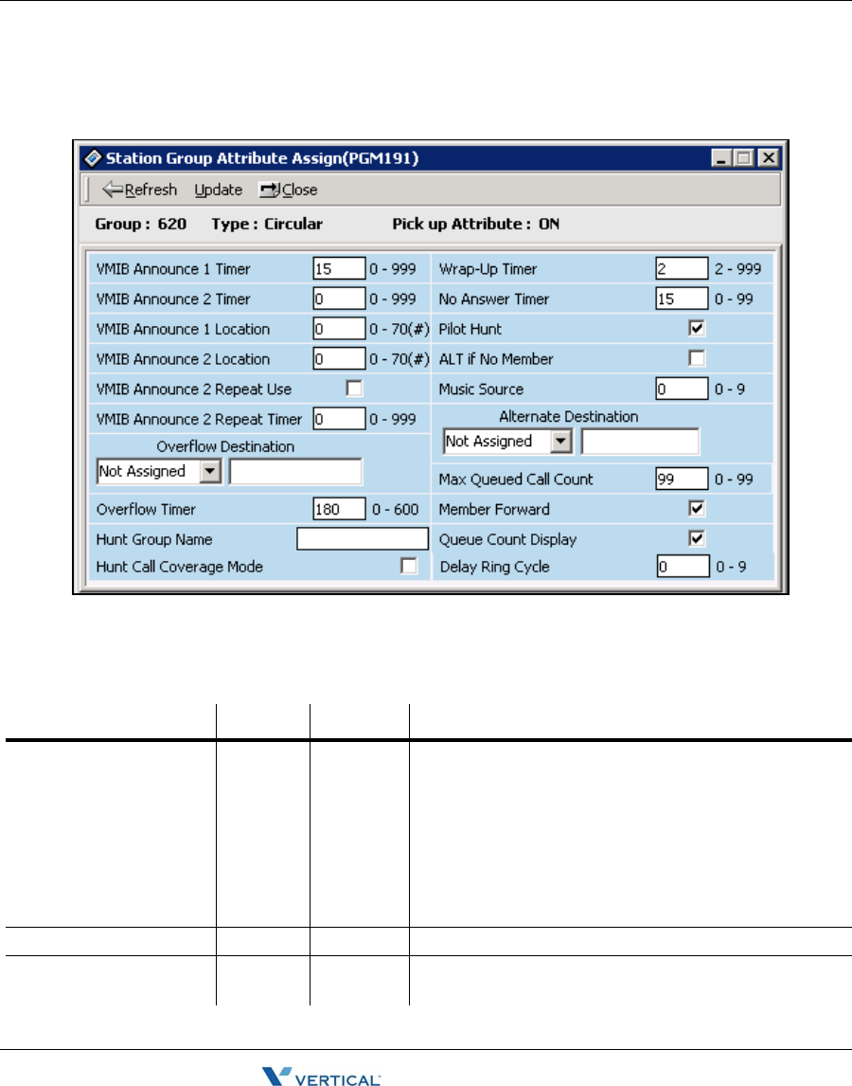
Task: Click the Delay Ring Cycle field
Action: (x=683, y=567)
